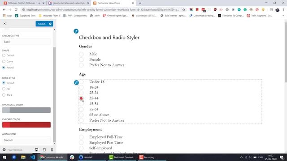The width and height of the screenshot is (287, 161).
Task: Open a new browser tab
Action: coord(140,3)
